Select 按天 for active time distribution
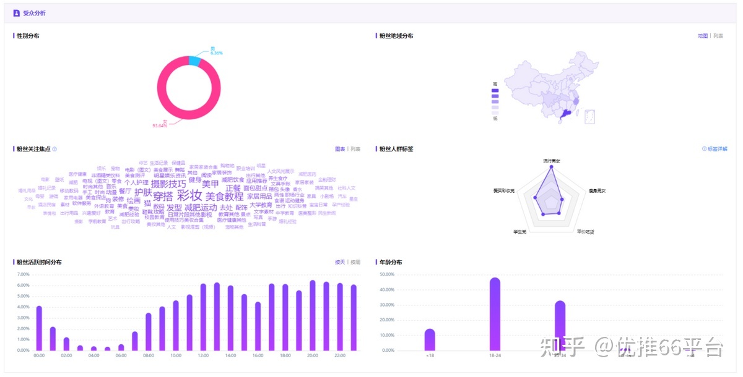The width and height of the screenshot is (743, 377). [x=340, y=262]
